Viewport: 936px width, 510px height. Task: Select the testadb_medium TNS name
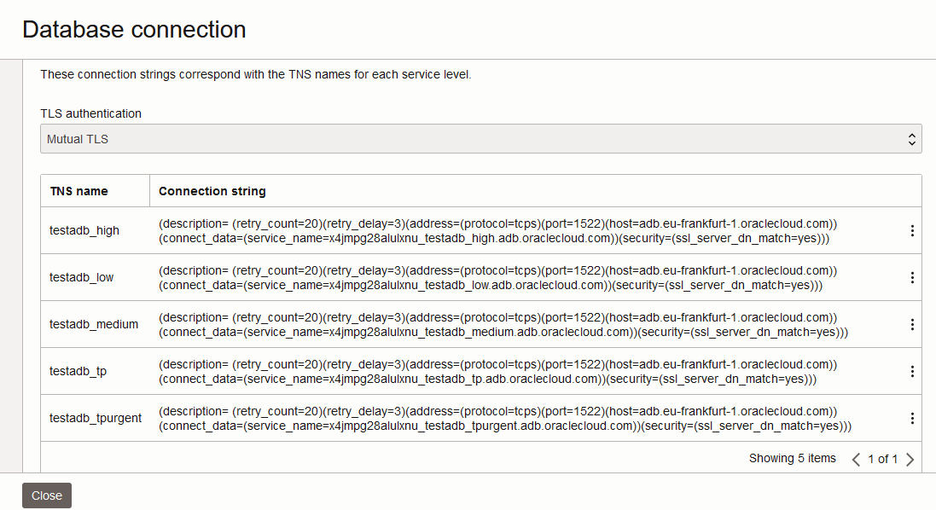coord(94,325)
